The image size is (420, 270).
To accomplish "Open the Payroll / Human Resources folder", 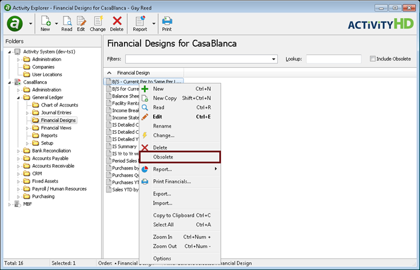I will (x=59, y=189).
